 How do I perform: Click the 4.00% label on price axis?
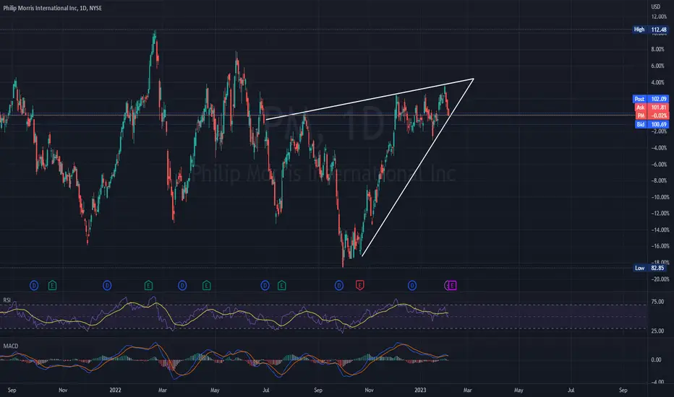pyautogui.click(x=657, y=82)
